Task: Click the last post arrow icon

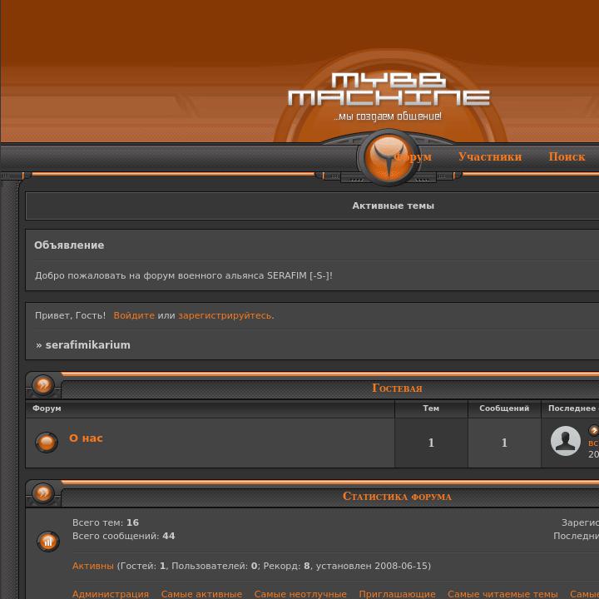Action: pyautogui.click(x=594, y=431)
